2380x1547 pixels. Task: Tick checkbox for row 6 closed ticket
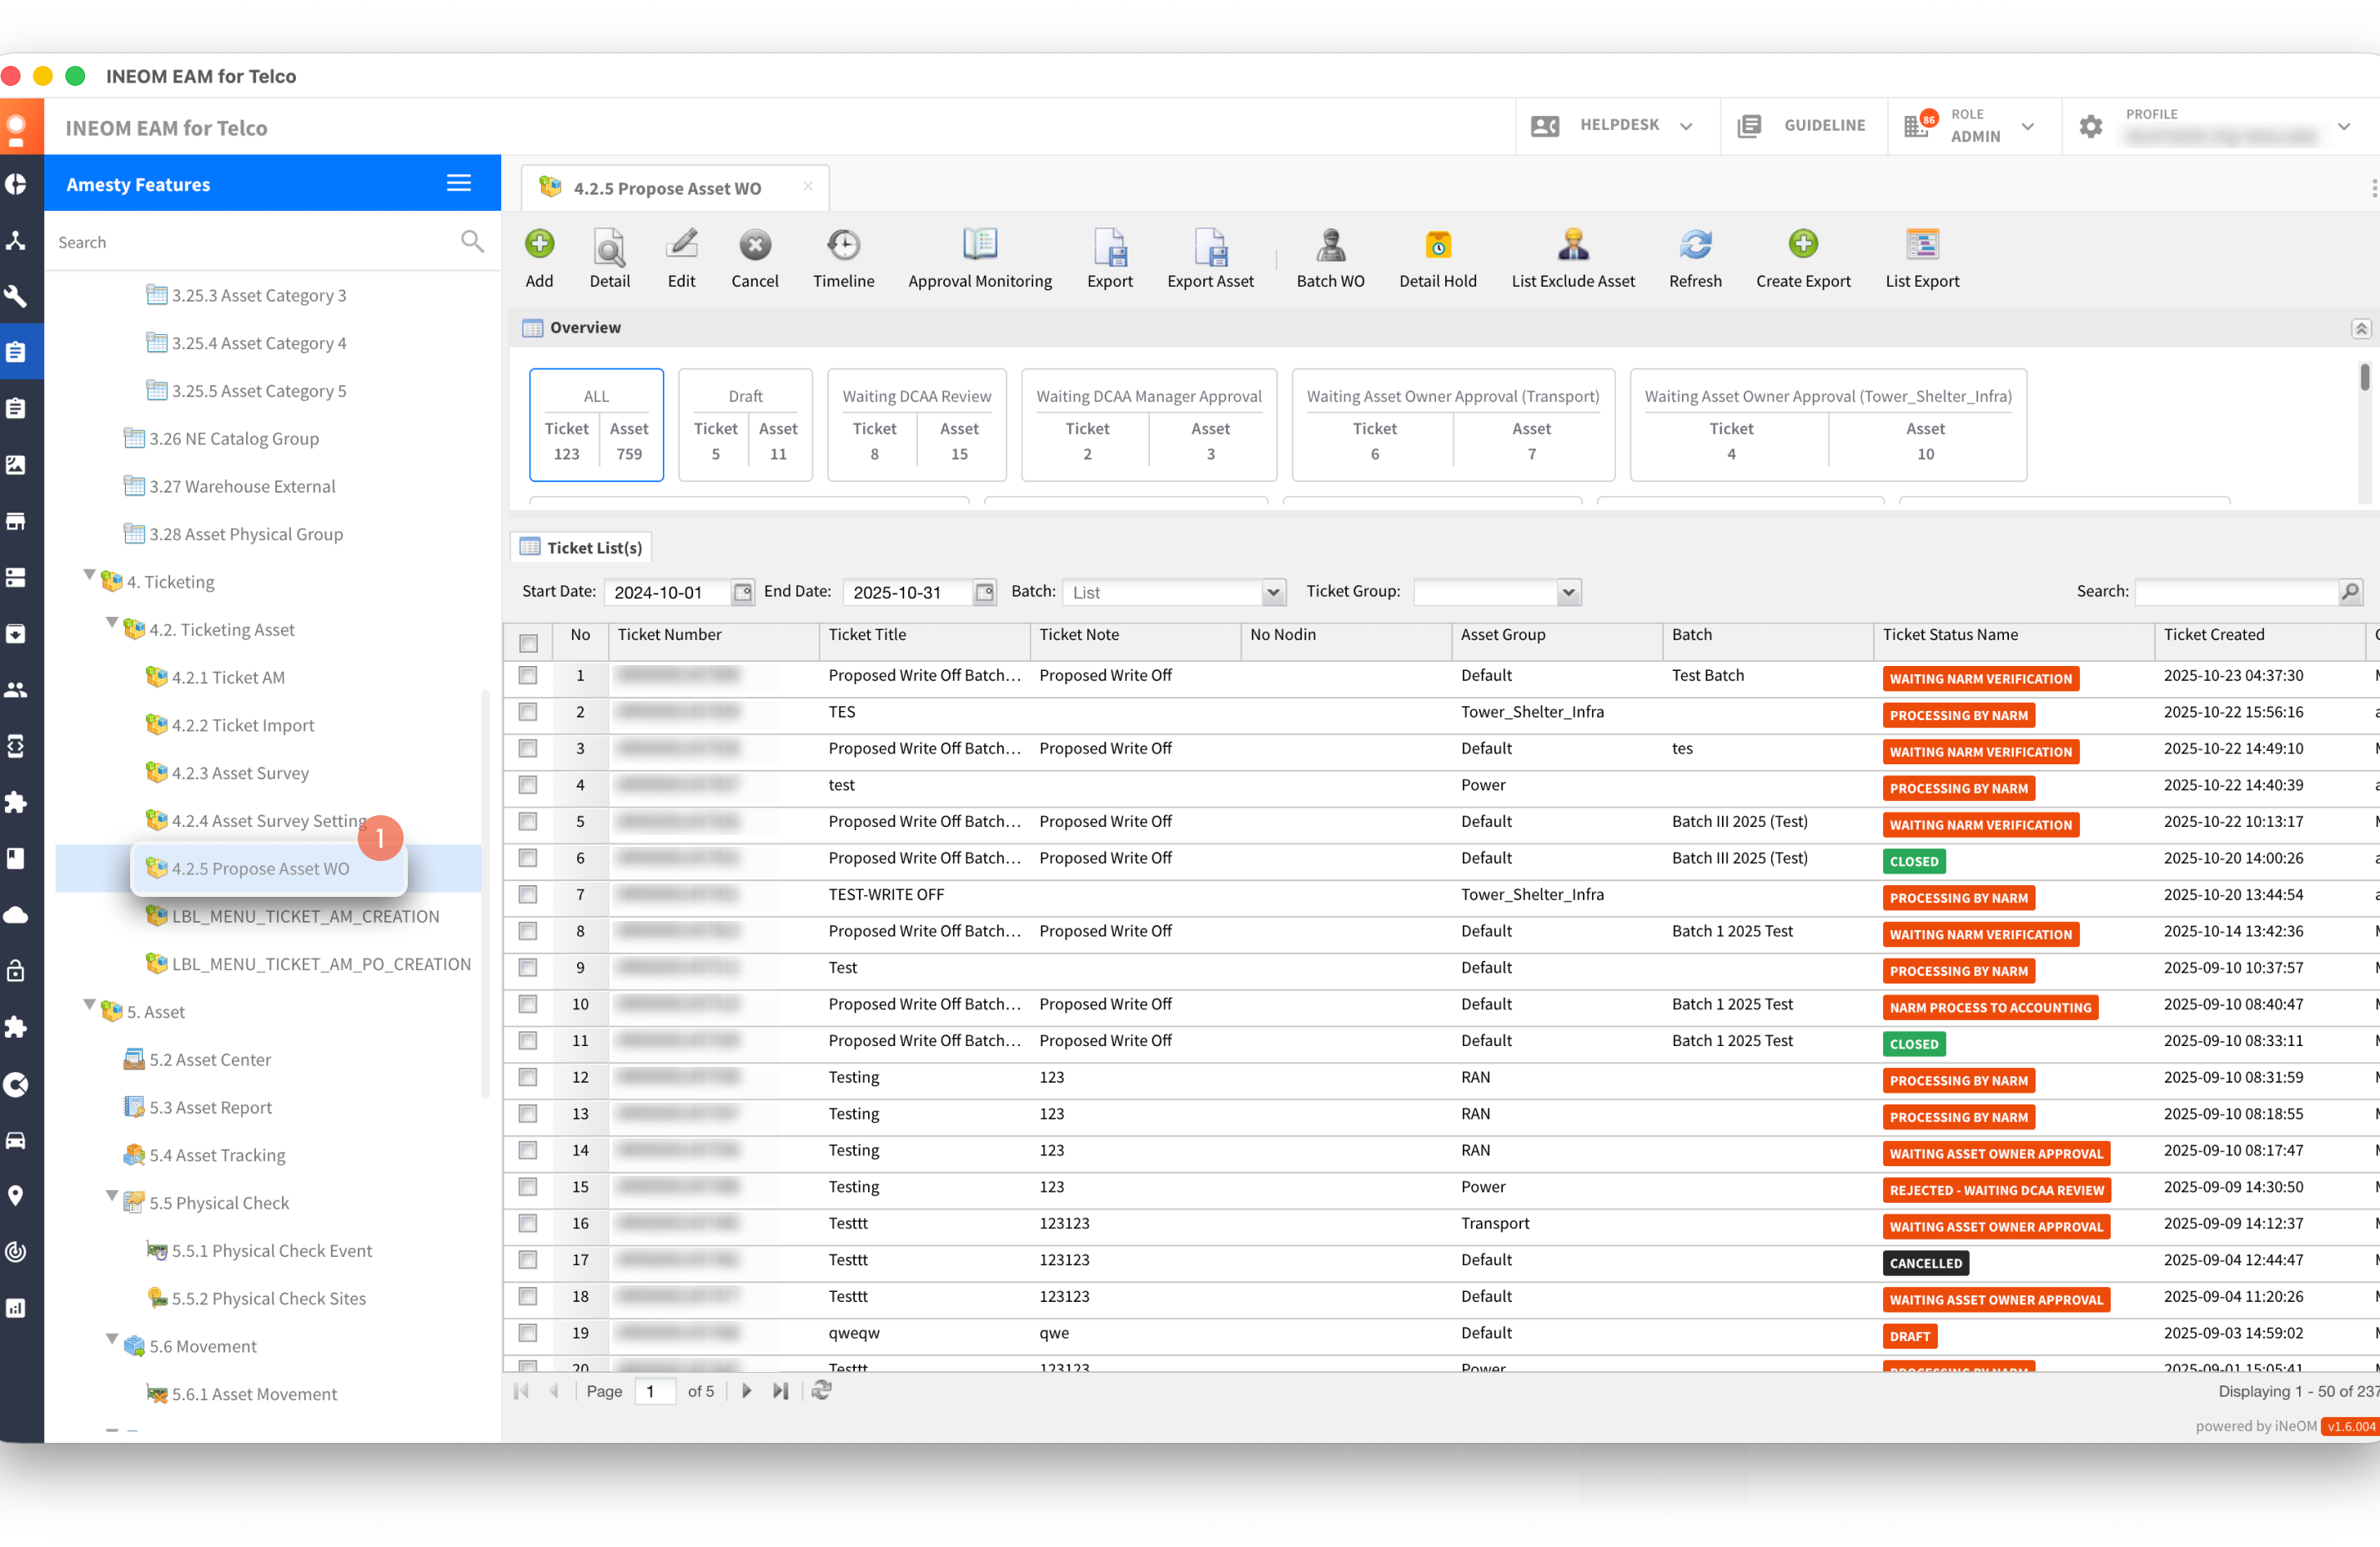[x=528, y=859]
